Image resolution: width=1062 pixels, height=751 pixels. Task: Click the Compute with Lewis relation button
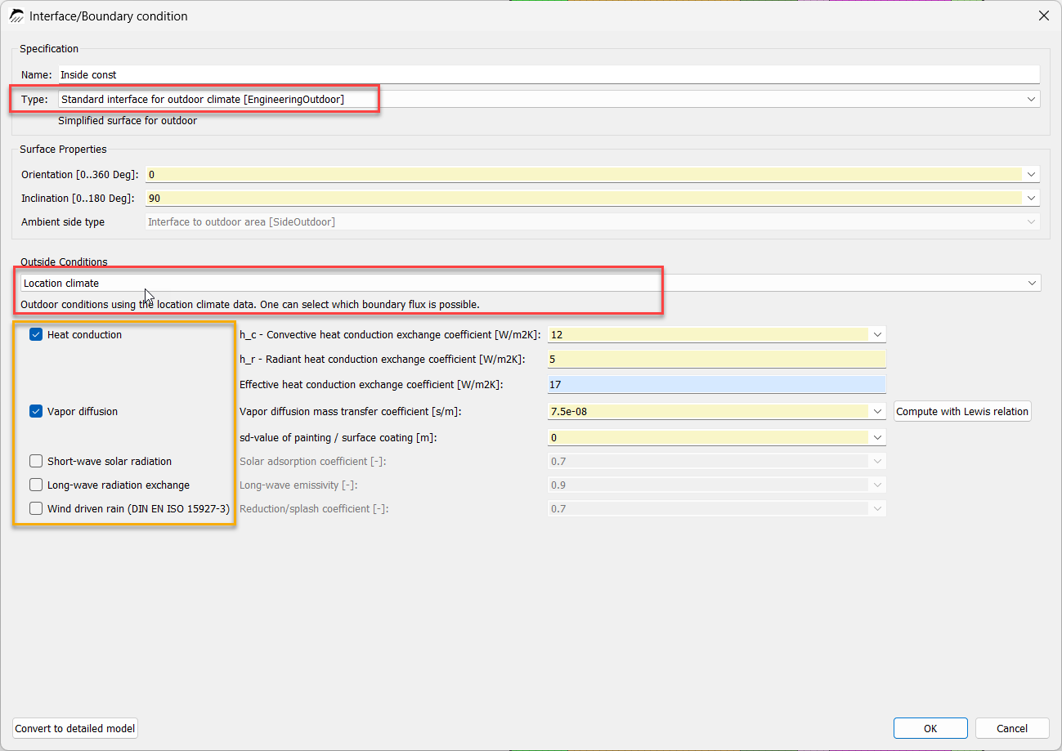[962, 411]
